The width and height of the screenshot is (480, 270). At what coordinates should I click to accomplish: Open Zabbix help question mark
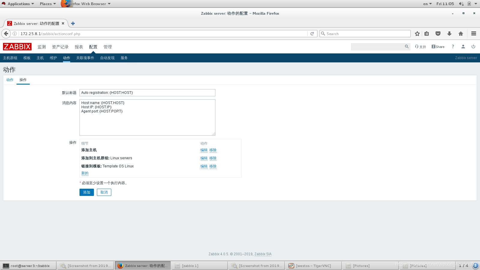point(453,46)
